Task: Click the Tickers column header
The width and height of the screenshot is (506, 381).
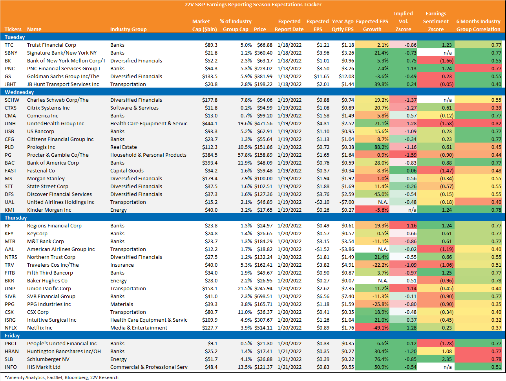Action: [13, 29]
